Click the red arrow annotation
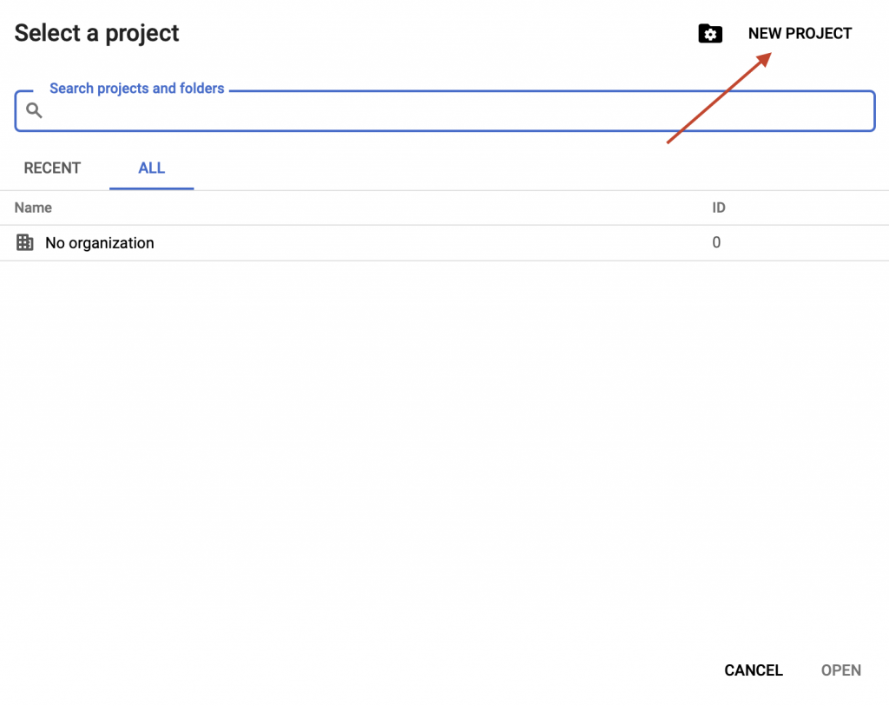The width and height of the screenshot is (889, 706). point(719,97)
